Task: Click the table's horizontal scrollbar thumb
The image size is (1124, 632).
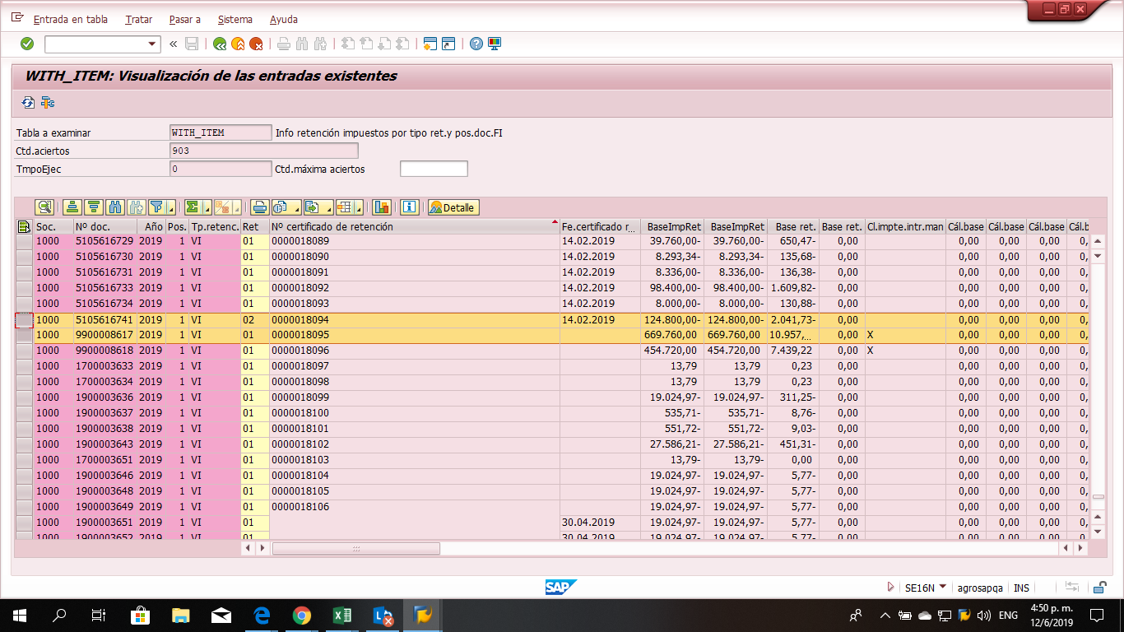Action: (356, 548)
